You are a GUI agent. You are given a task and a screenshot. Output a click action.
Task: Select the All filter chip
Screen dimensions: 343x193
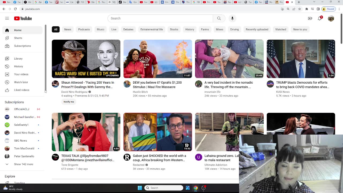(56, 29)
